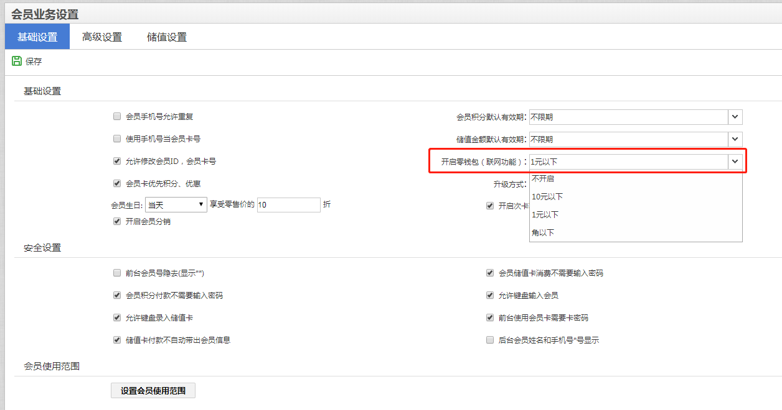Image resolution: width=782 pixels, height=410 pixels.
Task: Open the 会员生日 当天 select box
Action: tap(176, 204)
